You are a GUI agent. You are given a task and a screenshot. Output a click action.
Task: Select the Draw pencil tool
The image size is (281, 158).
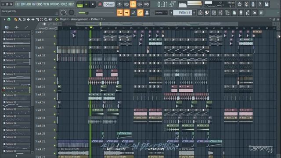16,19
